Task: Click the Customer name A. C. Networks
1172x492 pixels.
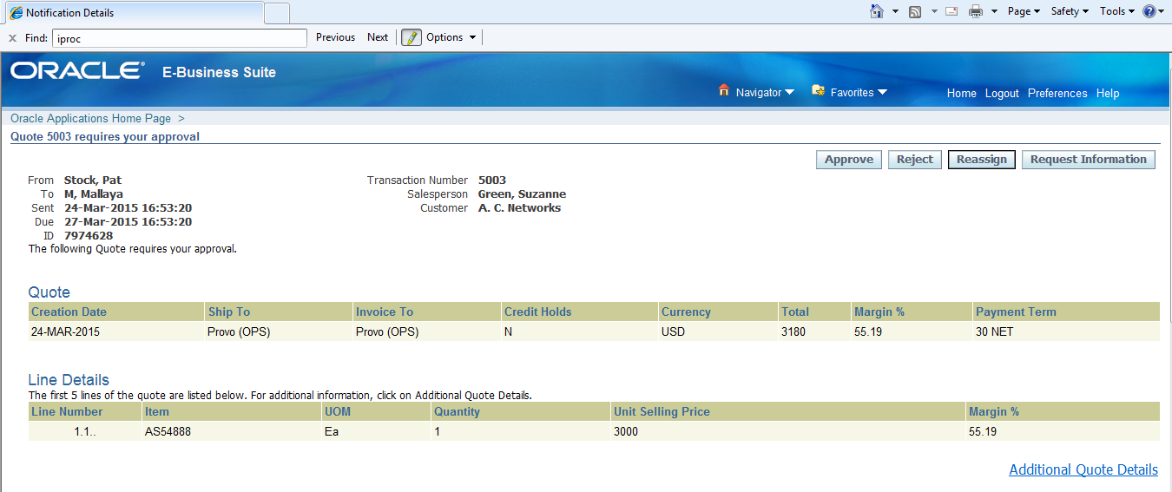Action: (519, 207)
